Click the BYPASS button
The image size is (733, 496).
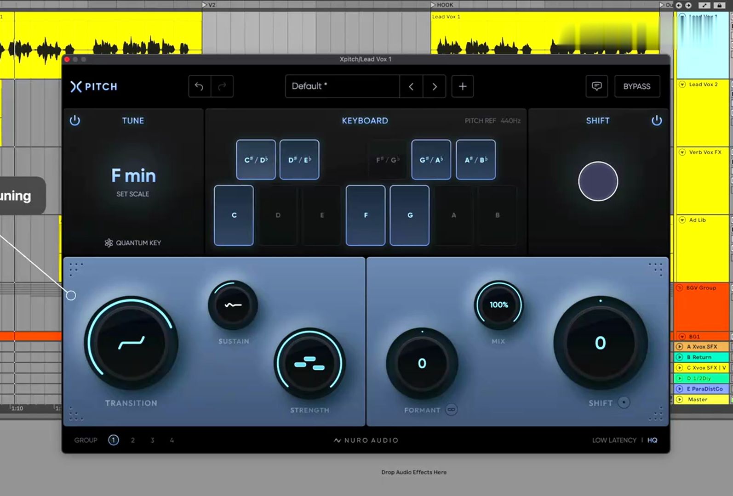[x=637, y=86]
